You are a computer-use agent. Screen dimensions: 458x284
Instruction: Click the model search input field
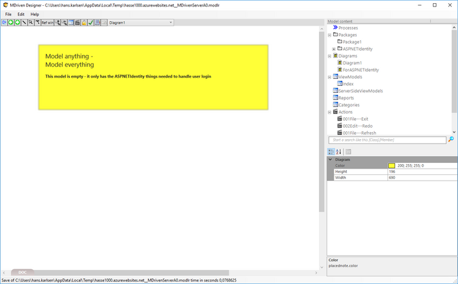click(x=387, y=140)
